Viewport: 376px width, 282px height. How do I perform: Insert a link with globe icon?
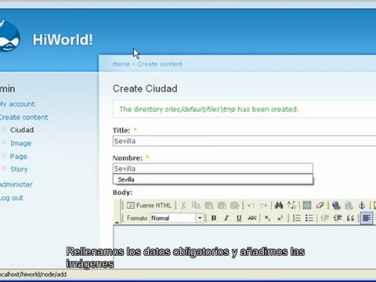click(336, 205)
